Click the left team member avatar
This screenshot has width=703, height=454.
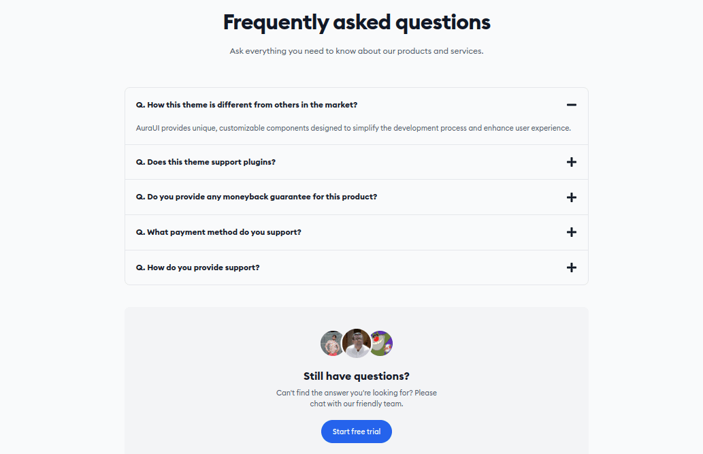(331, 344)
